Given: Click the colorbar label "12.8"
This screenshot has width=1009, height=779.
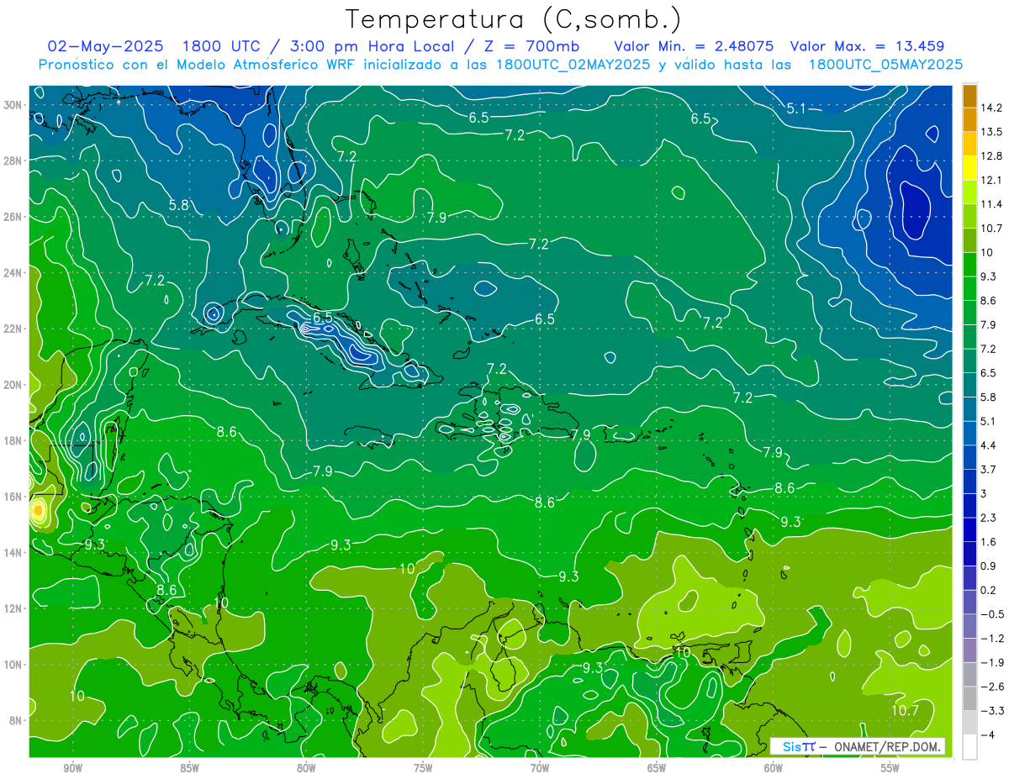Looking at the screenshot, I should pyautogui.click(x=992, y=156).
